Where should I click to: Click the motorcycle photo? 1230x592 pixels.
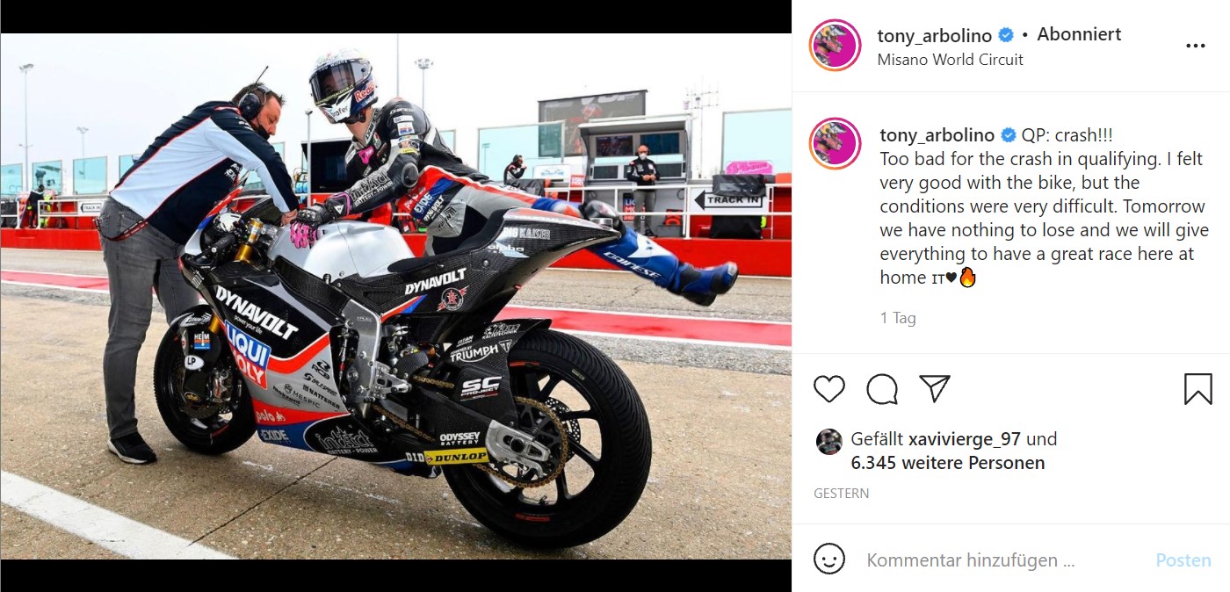(x=395, y=296)
